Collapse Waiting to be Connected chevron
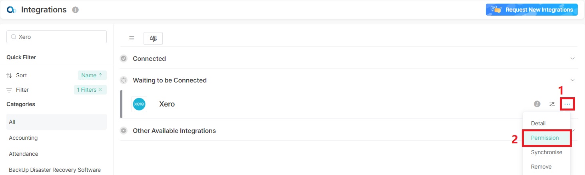 tap(573, 80)
